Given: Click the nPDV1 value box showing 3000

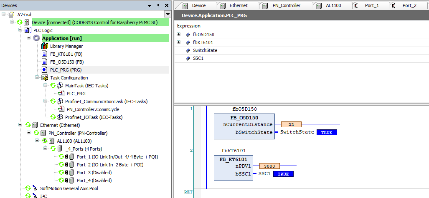Looking at the screenshot, I should click(269, 166).
